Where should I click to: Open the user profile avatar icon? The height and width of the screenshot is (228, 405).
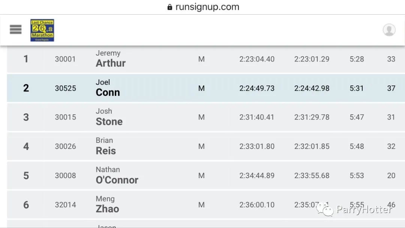(389, 30)
